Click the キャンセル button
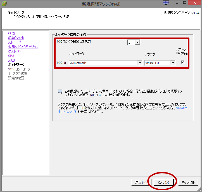Viewport: 202px width, 192px height. (x=188, y=182)
